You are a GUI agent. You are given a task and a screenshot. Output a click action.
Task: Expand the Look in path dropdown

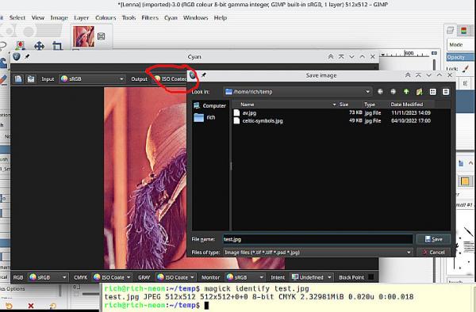point(297,92)
